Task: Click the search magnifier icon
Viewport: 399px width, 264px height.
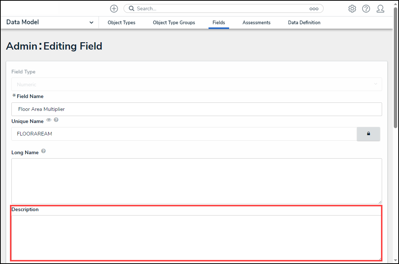Action: pos(131,8)
